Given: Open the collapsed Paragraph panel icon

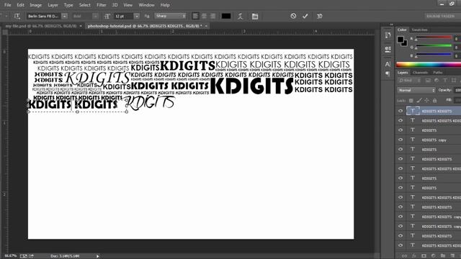Looking at the screenshot, I should [388, 73].
